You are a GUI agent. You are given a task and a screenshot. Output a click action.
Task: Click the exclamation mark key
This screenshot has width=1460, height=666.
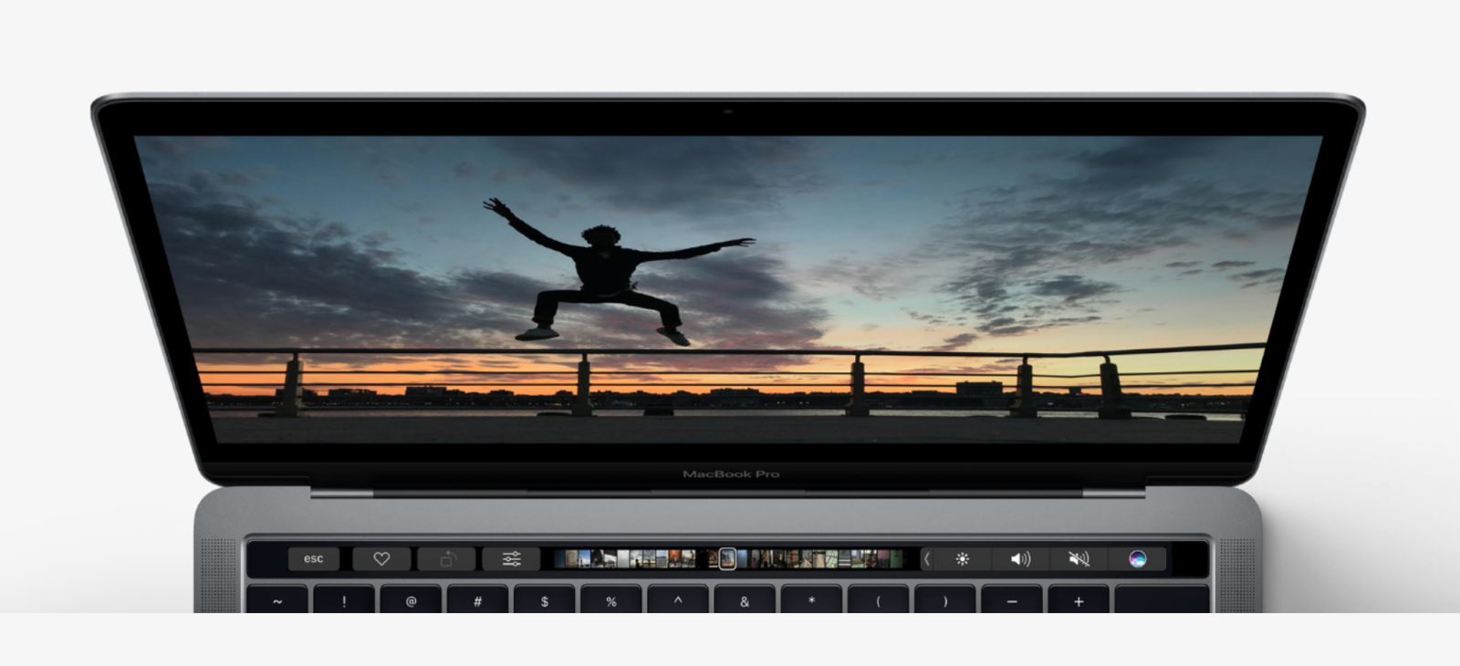pyautogui.click(x=344, y=600)
